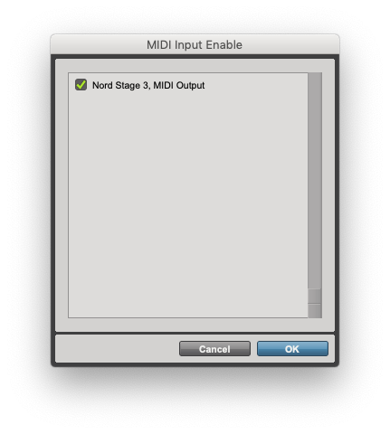Click the gray Cancel button beside OK
Viewport: 390px width, 434px height.
coord(214,349)
